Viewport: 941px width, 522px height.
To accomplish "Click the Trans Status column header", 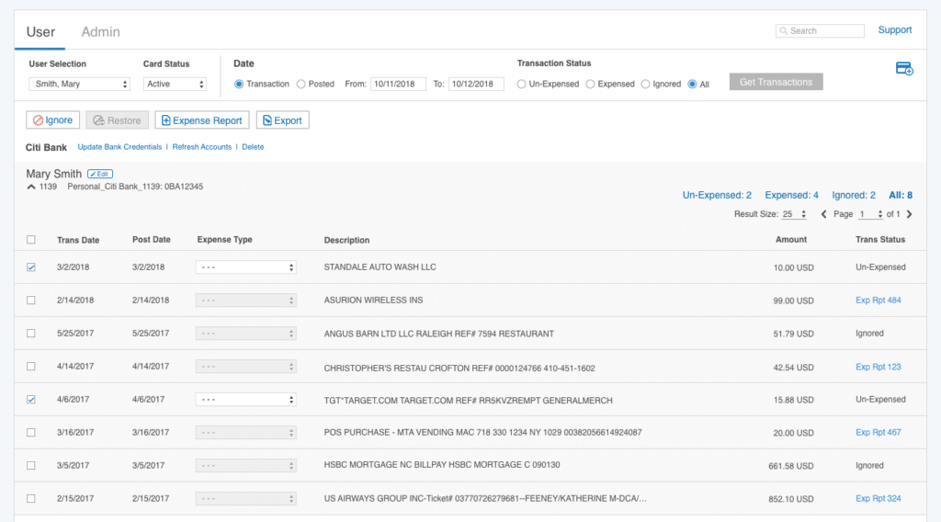I will pyautogui.click(x=880, y=239).
